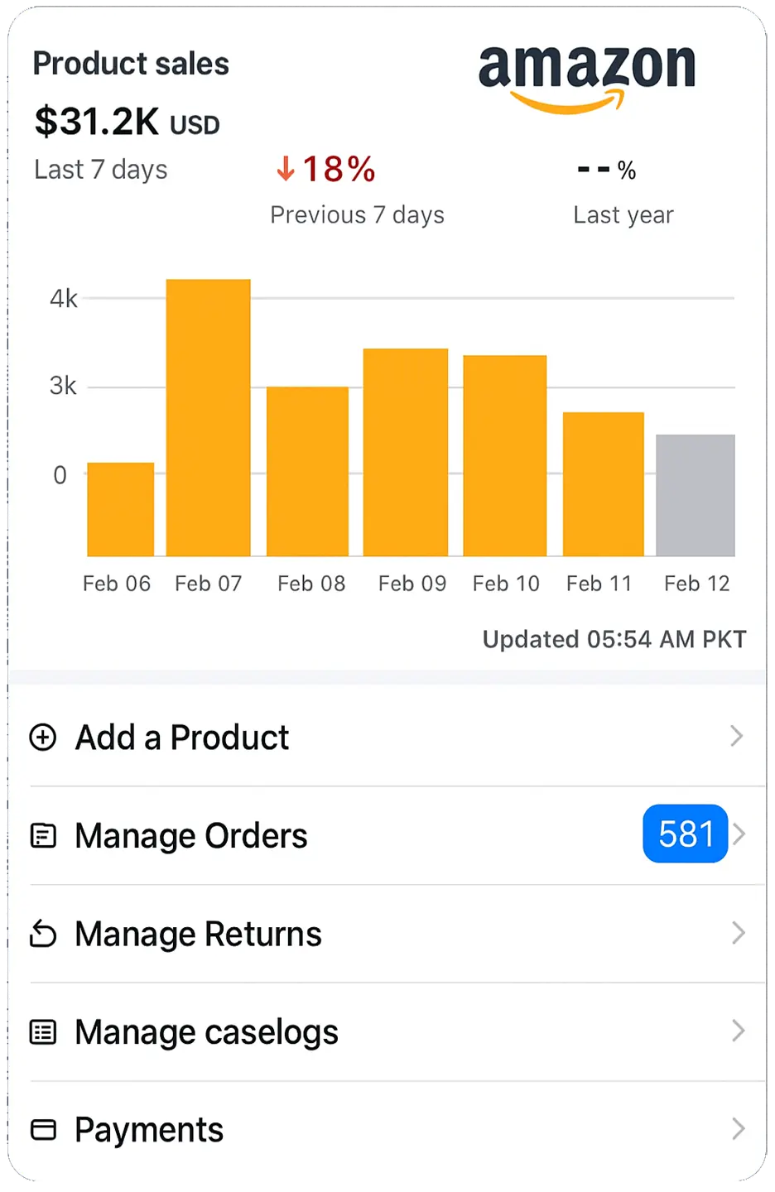Open the 581 pending orders badge

pyautogui.click(x=685, y=834)
